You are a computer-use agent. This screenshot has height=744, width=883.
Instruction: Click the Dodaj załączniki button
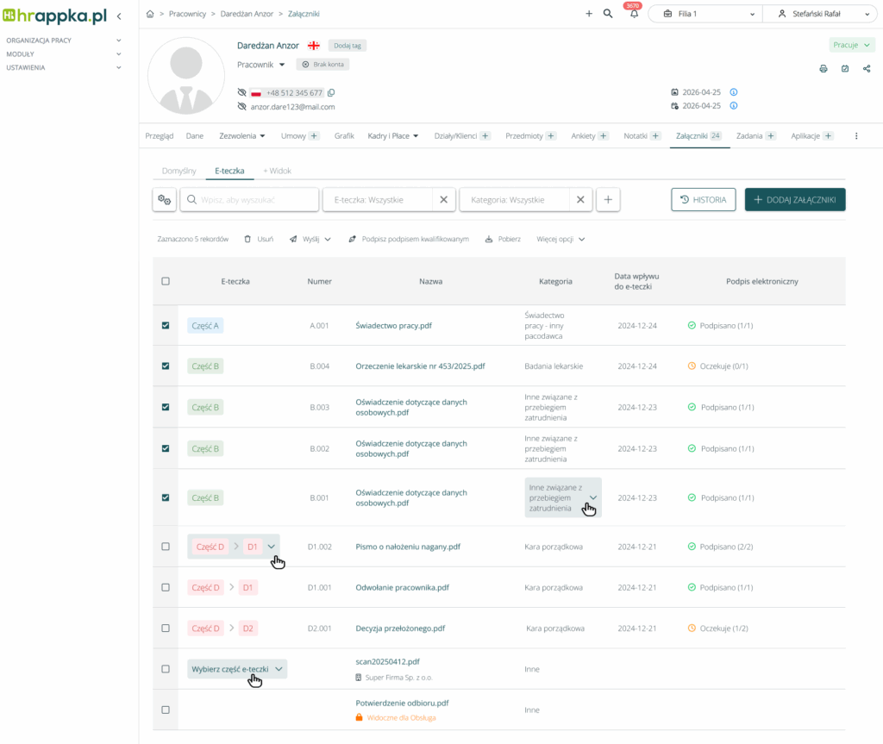coord(795,200)
